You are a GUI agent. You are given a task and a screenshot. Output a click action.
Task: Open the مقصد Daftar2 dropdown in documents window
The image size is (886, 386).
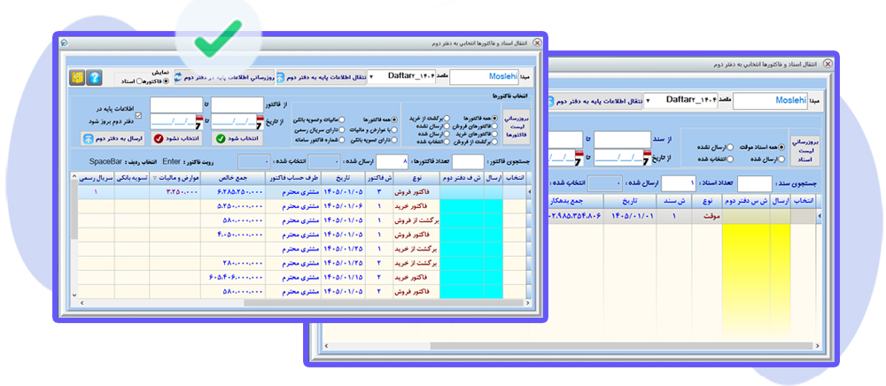click(x=648, y=102)
